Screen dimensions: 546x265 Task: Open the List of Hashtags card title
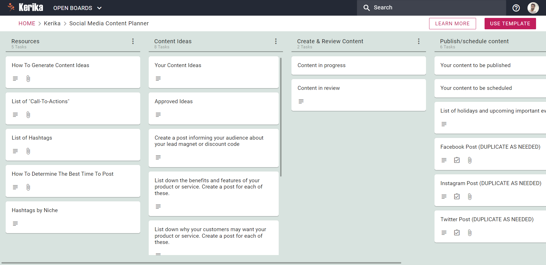pos(32,138)
